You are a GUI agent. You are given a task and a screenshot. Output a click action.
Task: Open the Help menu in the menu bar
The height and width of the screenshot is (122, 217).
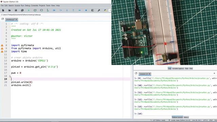[58, 5]
